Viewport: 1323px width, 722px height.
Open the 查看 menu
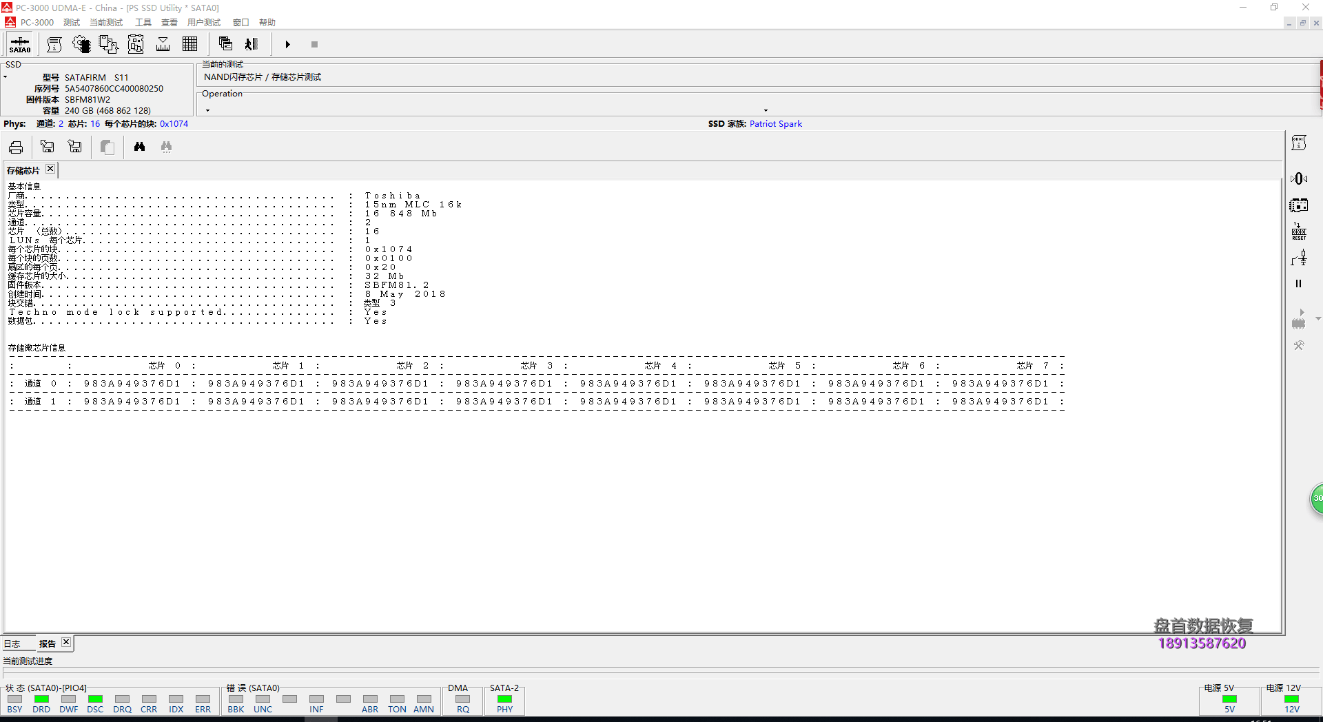point(170,22)
